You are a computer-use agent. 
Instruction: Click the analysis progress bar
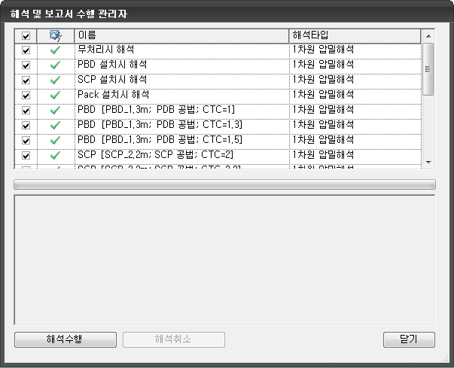click(x=224, y=184)
